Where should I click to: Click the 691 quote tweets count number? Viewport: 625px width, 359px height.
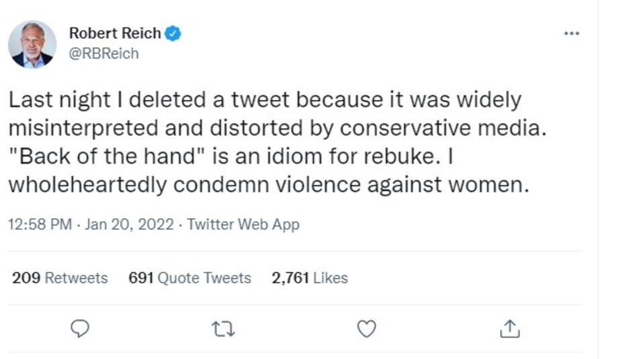[x=141, y=278]
